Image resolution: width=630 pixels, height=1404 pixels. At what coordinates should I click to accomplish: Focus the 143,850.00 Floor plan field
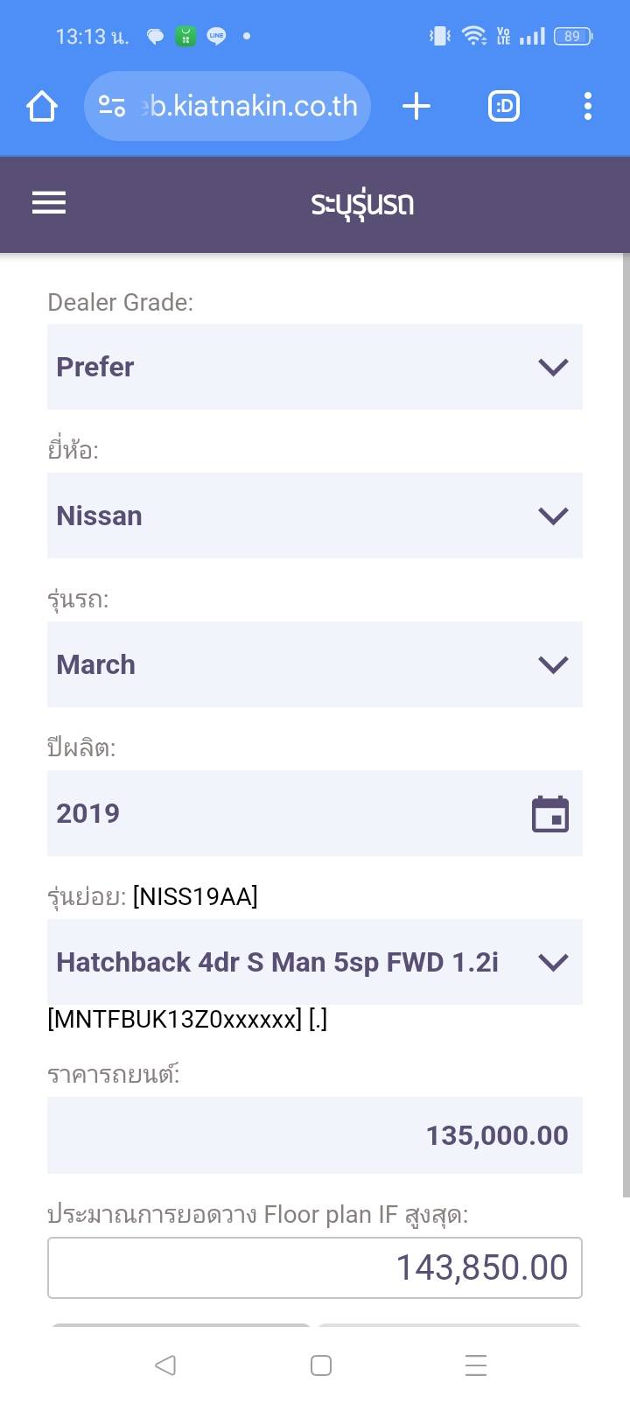314,1267
